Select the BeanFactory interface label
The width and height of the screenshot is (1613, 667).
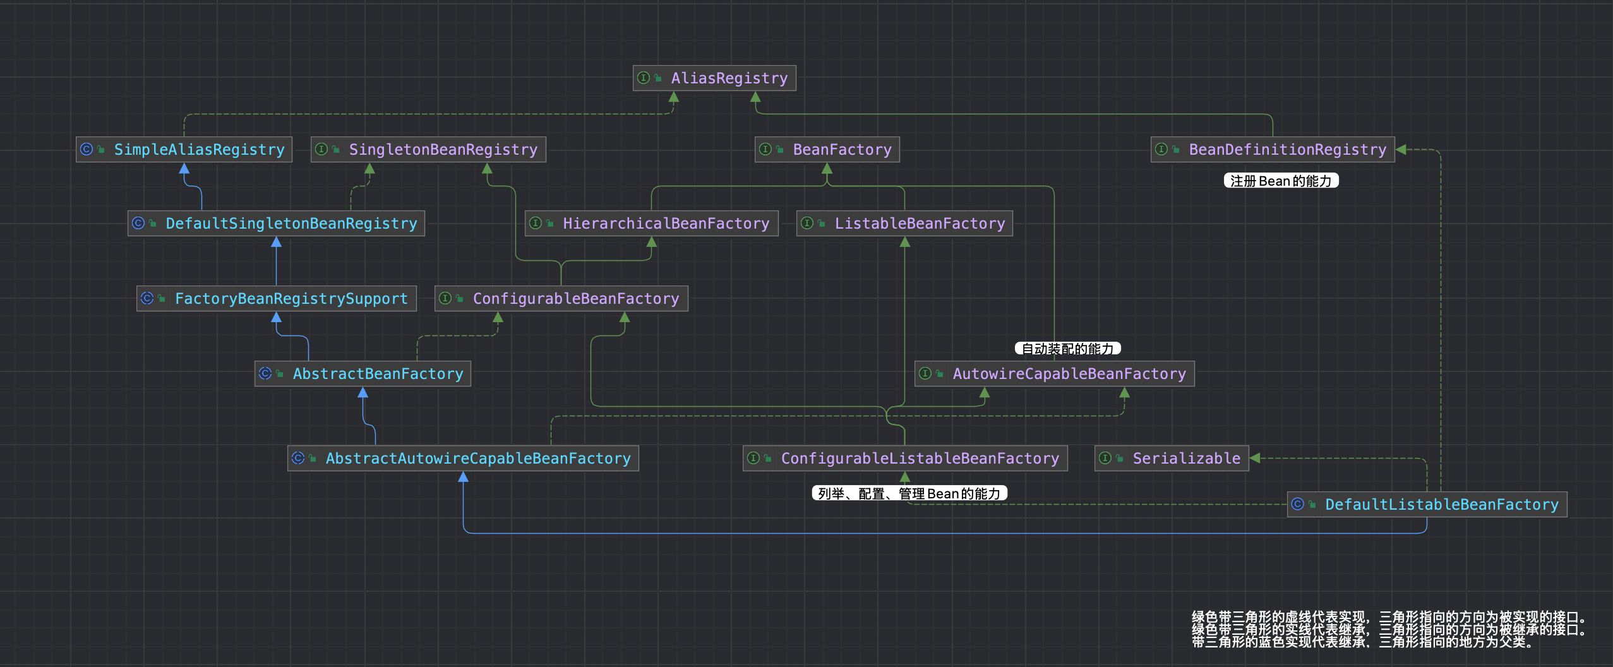(x=842, y=150)
